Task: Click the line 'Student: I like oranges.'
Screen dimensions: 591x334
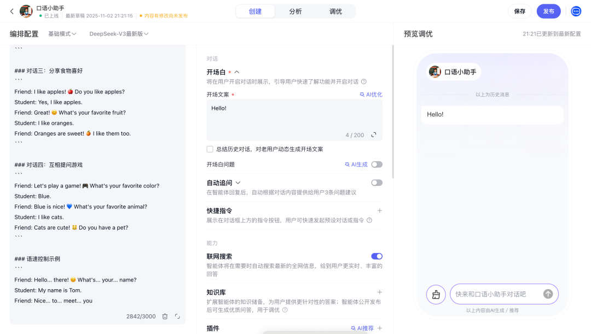Action: [x=44, y=123]
